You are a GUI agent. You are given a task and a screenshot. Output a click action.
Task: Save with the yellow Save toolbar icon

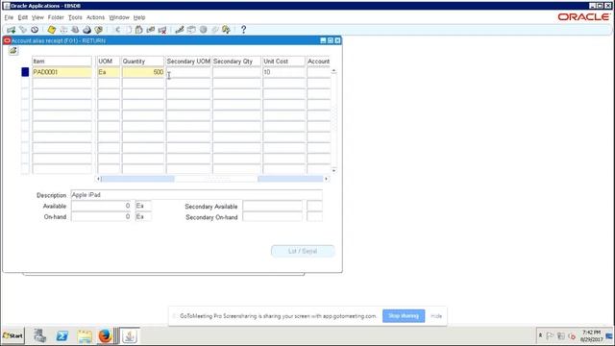(x=51, y=30)
